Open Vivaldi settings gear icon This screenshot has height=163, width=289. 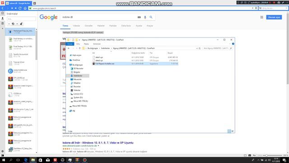point(2,151)
